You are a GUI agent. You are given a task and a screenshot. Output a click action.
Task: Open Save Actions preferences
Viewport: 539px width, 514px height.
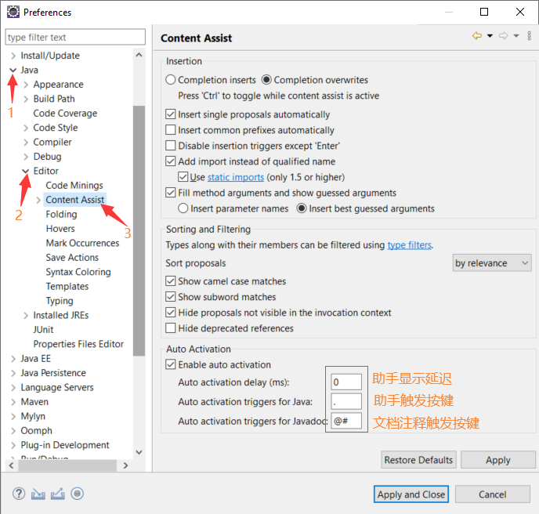[72, 258]
